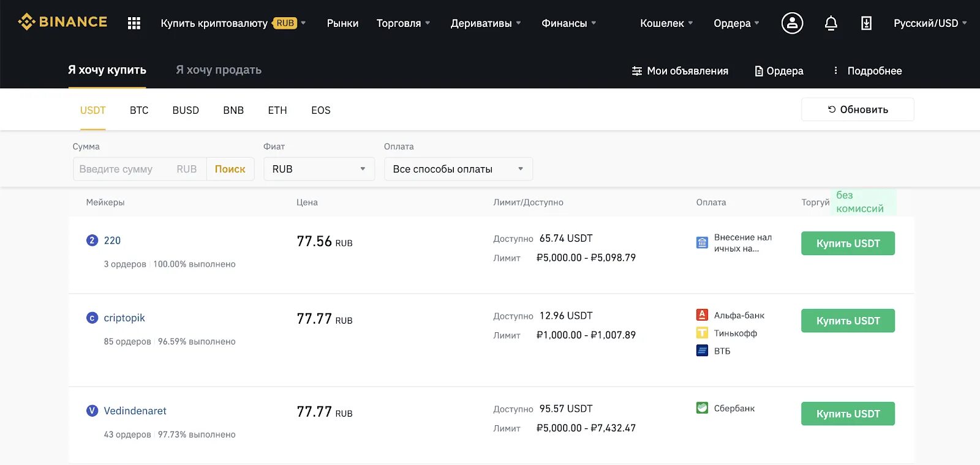Open Подробнее more options
Screen dimensions: 980x465
coord(867,71)
